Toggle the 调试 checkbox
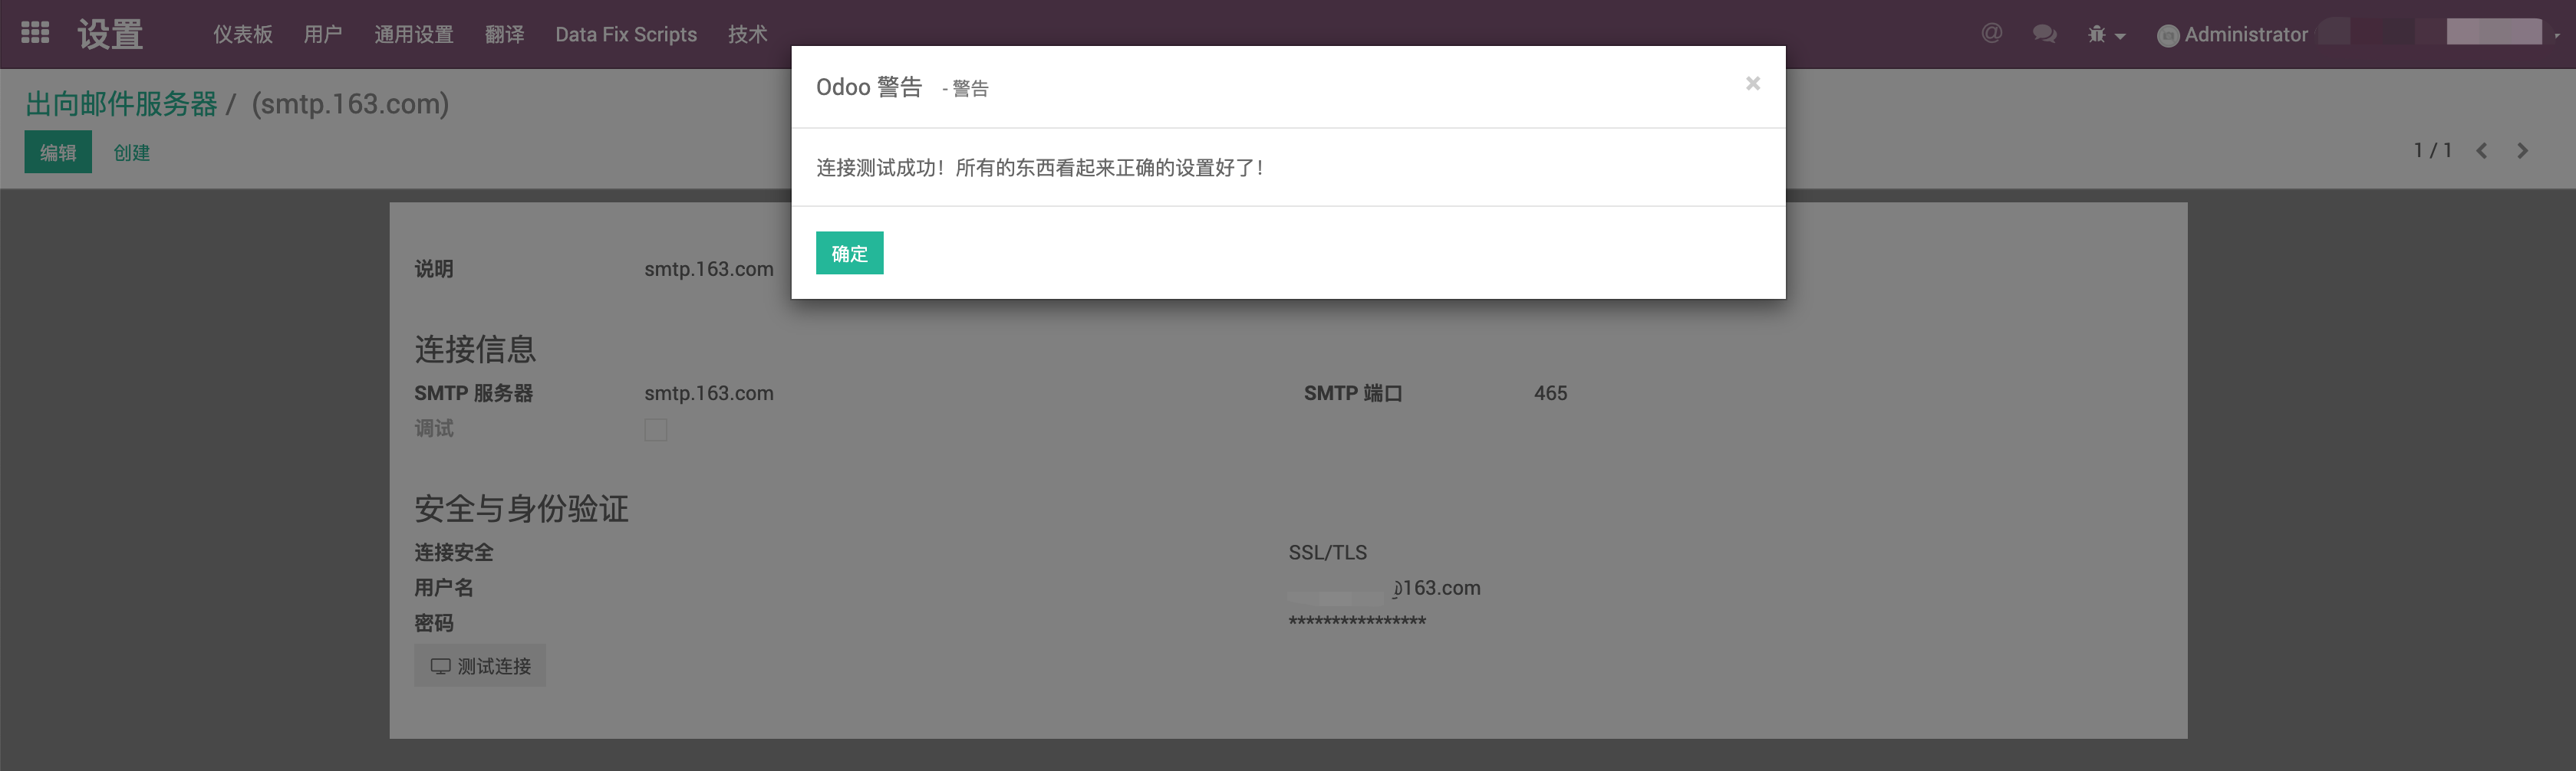 pyautogui.click(x=655, y=429)
